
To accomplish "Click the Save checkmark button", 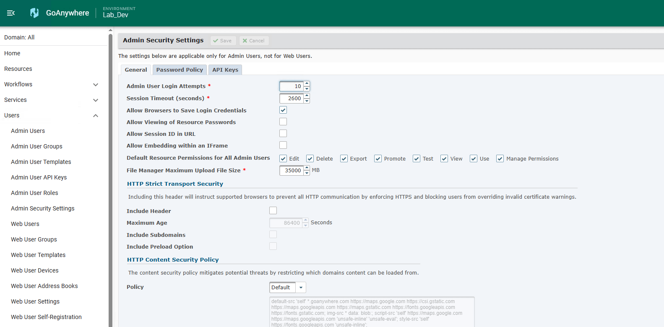I will click(x=223, y=41).
